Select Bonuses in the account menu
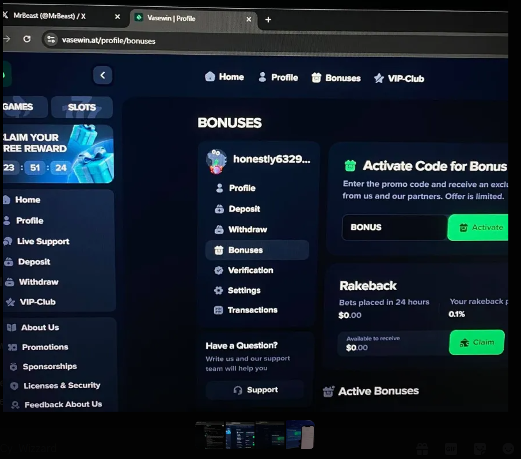Image resolution: width=521 pixels, height=459 pixels. pyautogui.click(x=257, y=250)
